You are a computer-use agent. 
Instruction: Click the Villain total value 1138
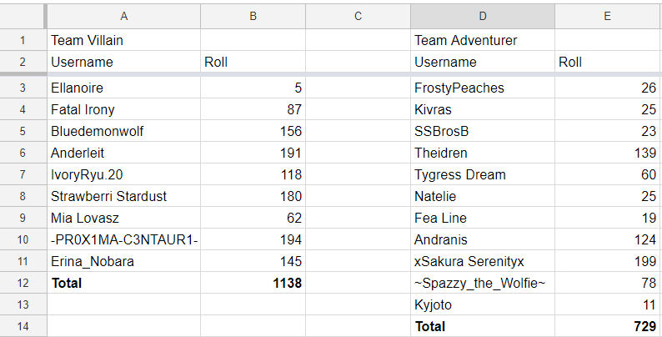[x=253, y=283]
